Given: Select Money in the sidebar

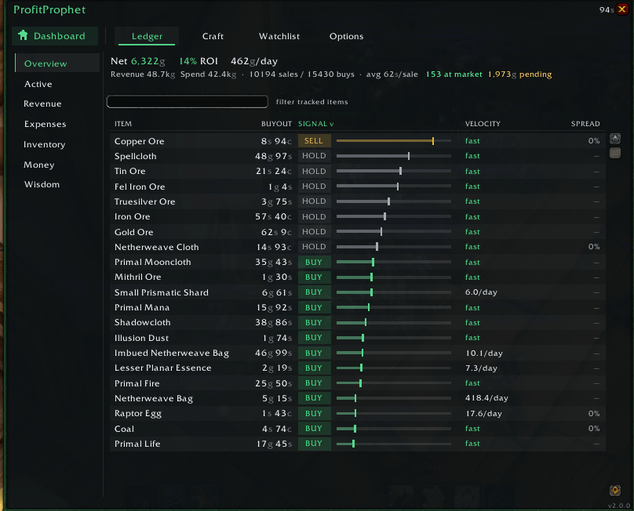Looking at the screenshot, I should pos(38,165).
